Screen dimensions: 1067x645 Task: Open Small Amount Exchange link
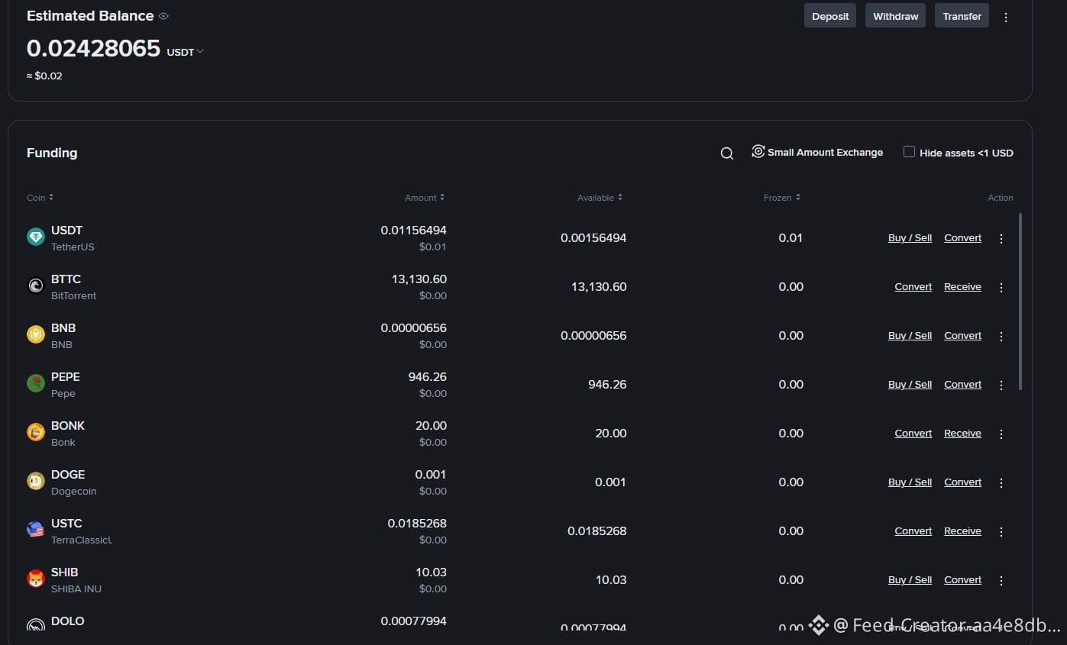(x=825, y=153)
